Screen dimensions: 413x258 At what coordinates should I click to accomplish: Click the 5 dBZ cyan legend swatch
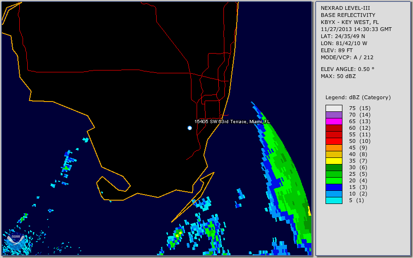tap(334, 200)
